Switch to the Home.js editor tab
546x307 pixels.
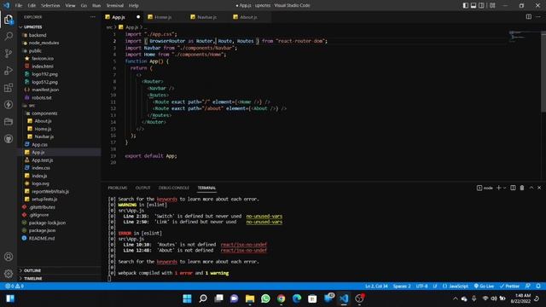click(164, 17)
